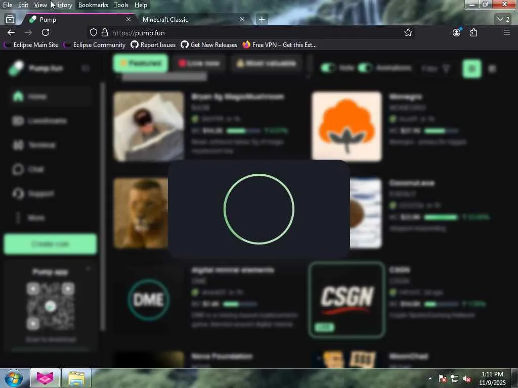Select the Most valuable filter tab
The width and height of the screenshot is (518, 388).
click(x=266, y=63)
